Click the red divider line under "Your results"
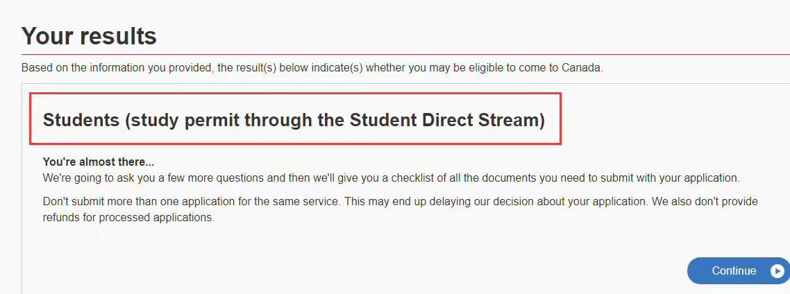 (405, 54)
